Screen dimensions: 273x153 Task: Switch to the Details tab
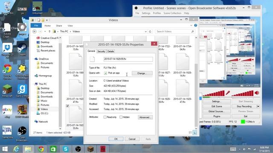click(x=110, y=51)
